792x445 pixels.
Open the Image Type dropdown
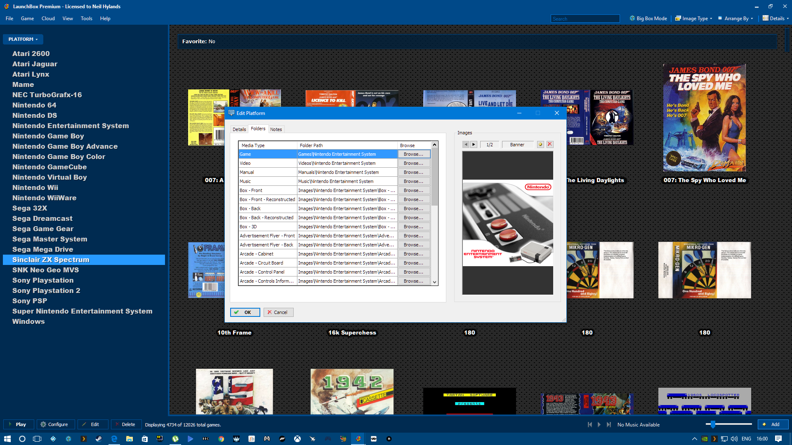pos(694,19)
